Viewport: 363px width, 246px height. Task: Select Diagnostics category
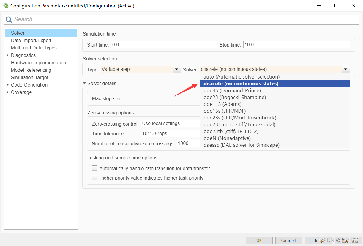pos(23,55)
